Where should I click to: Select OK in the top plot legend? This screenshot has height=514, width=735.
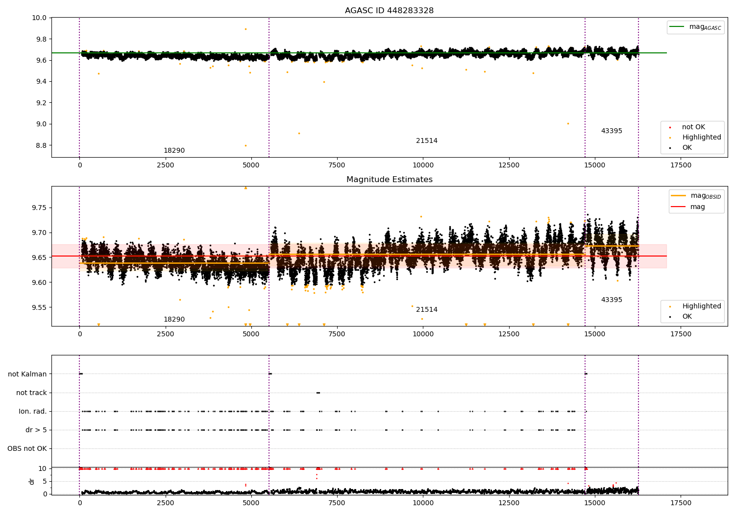click(x=687, y=148)
